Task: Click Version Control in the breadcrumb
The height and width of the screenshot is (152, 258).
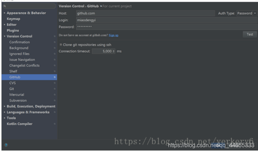Action: tap(71, 6)
